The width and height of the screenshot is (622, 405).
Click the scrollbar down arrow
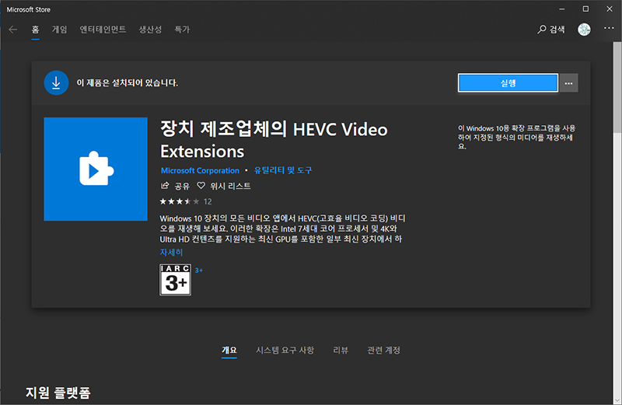point(617,400)
